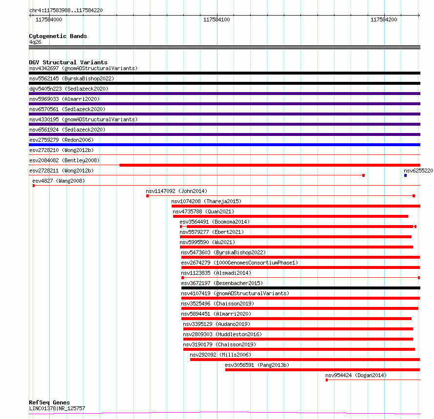Click the chr4:117583988..117584220 region label

[66, 10]
